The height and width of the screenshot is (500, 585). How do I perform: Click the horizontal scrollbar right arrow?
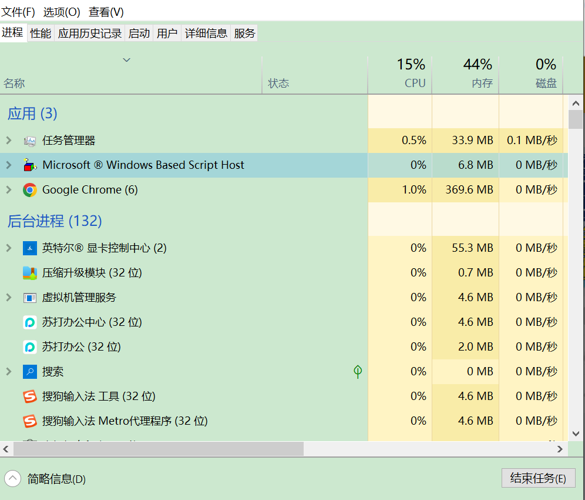pos(560,449)
